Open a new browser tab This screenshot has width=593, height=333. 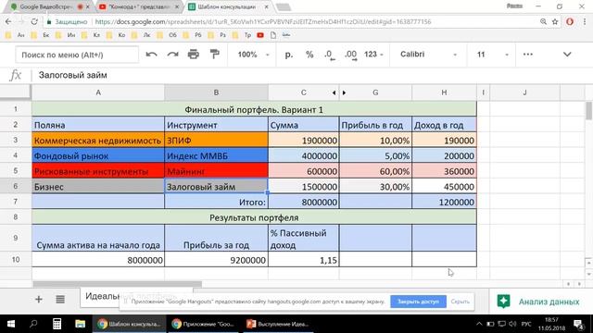[x=284, y=6]
